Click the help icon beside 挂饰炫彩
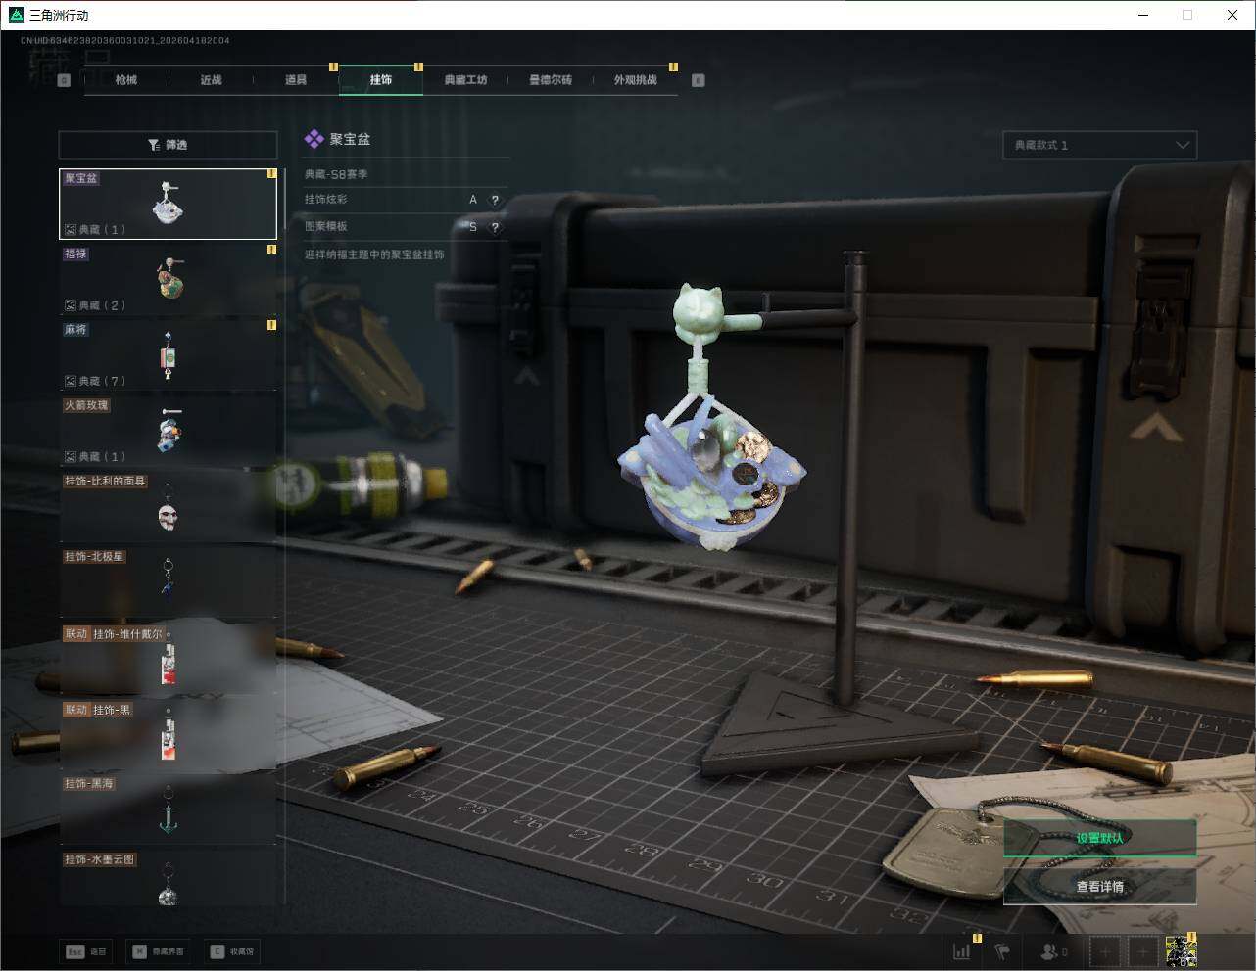 (x=495, y=200)
